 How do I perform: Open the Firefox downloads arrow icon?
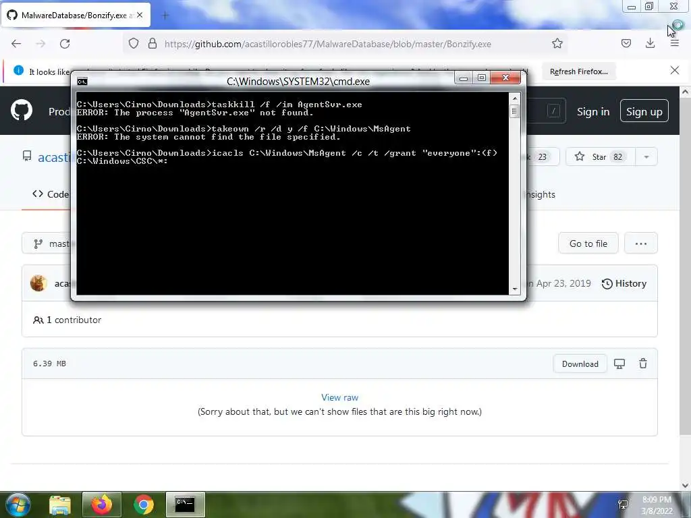tap(650, 43)
